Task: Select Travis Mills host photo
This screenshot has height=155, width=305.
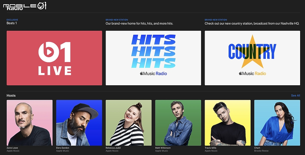Action: [x=228, y=123]
